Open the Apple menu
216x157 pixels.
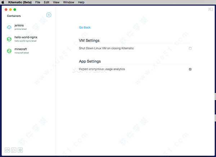tap(3, 2)
